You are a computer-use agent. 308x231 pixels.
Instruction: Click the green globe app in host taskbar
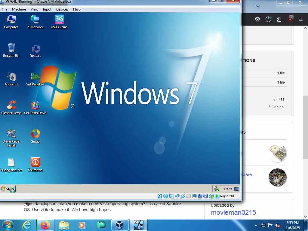(101, 225)
